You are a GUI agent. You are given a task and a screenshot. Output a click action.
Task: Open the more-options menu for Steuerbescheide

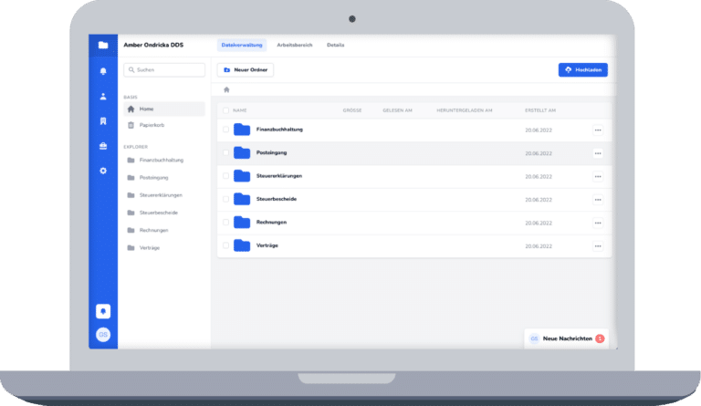click(598, 200)
